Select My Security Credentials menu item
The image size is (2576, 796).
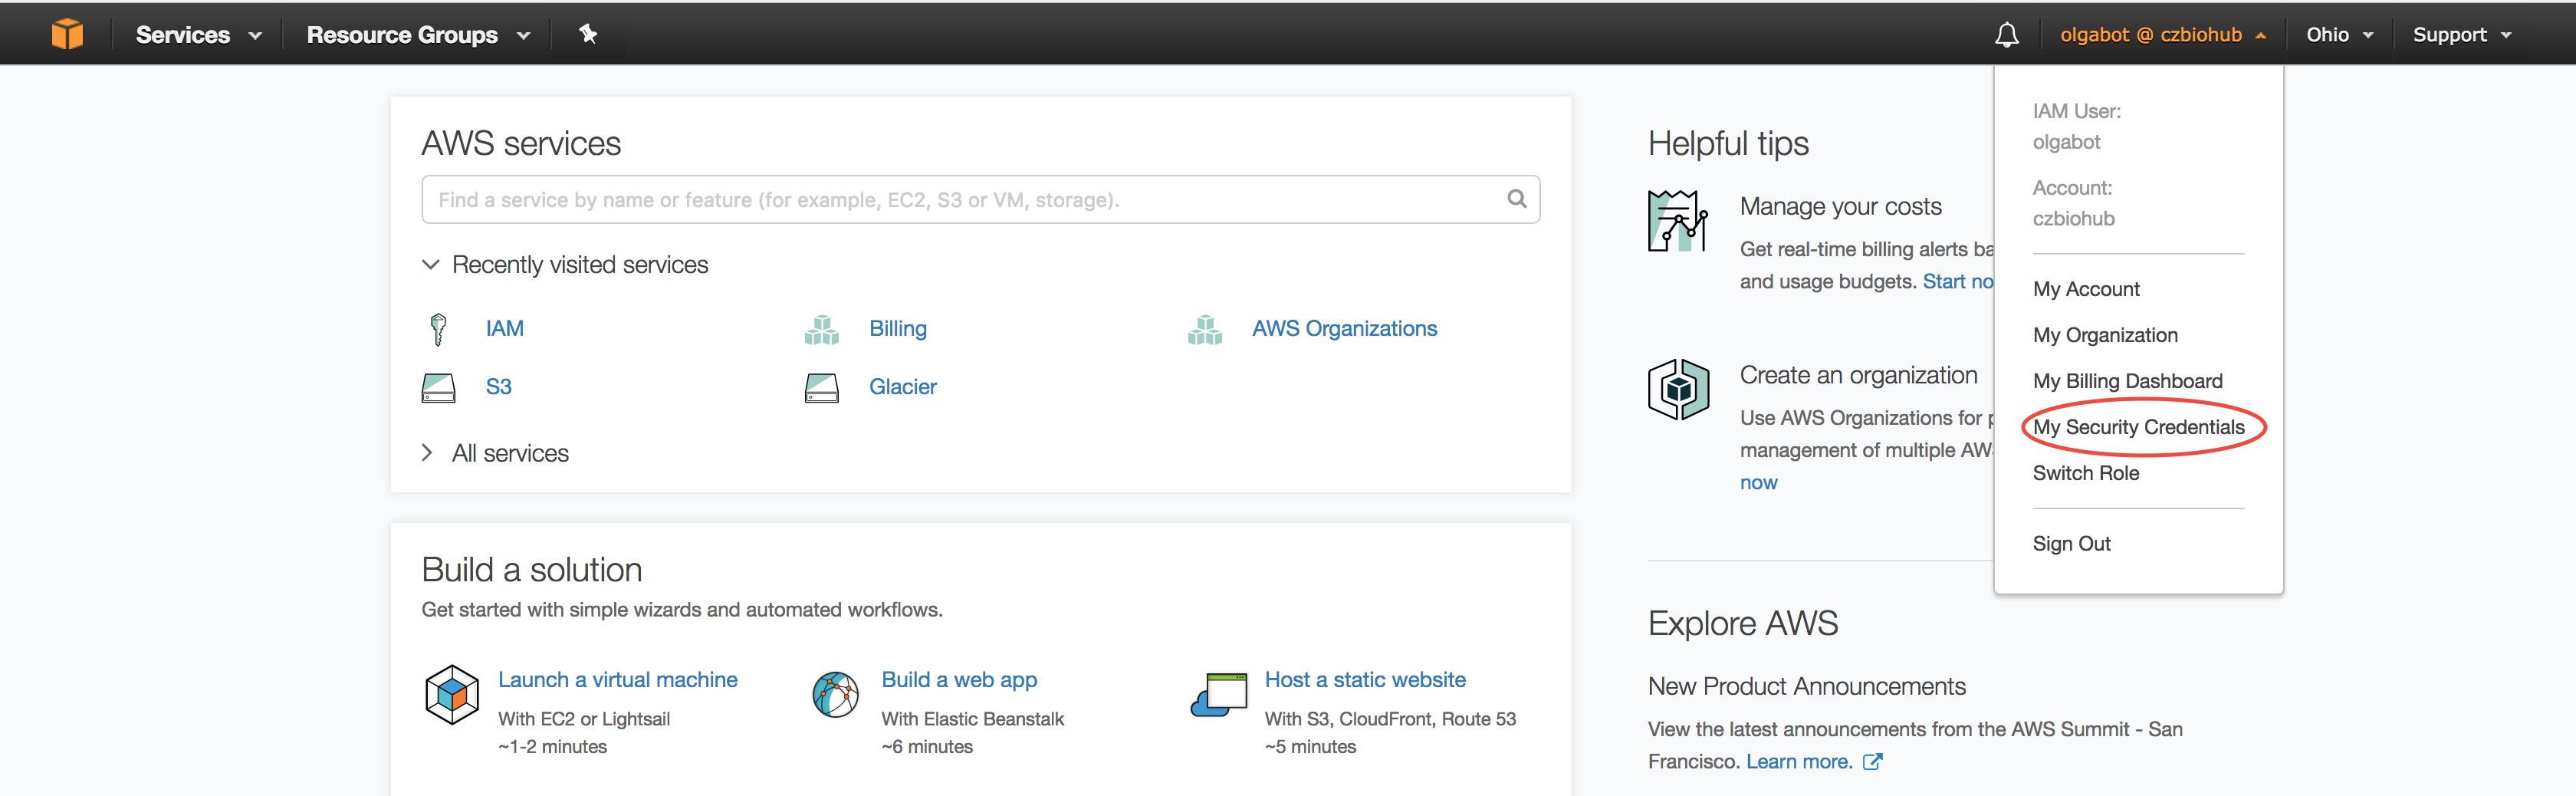2138,427
